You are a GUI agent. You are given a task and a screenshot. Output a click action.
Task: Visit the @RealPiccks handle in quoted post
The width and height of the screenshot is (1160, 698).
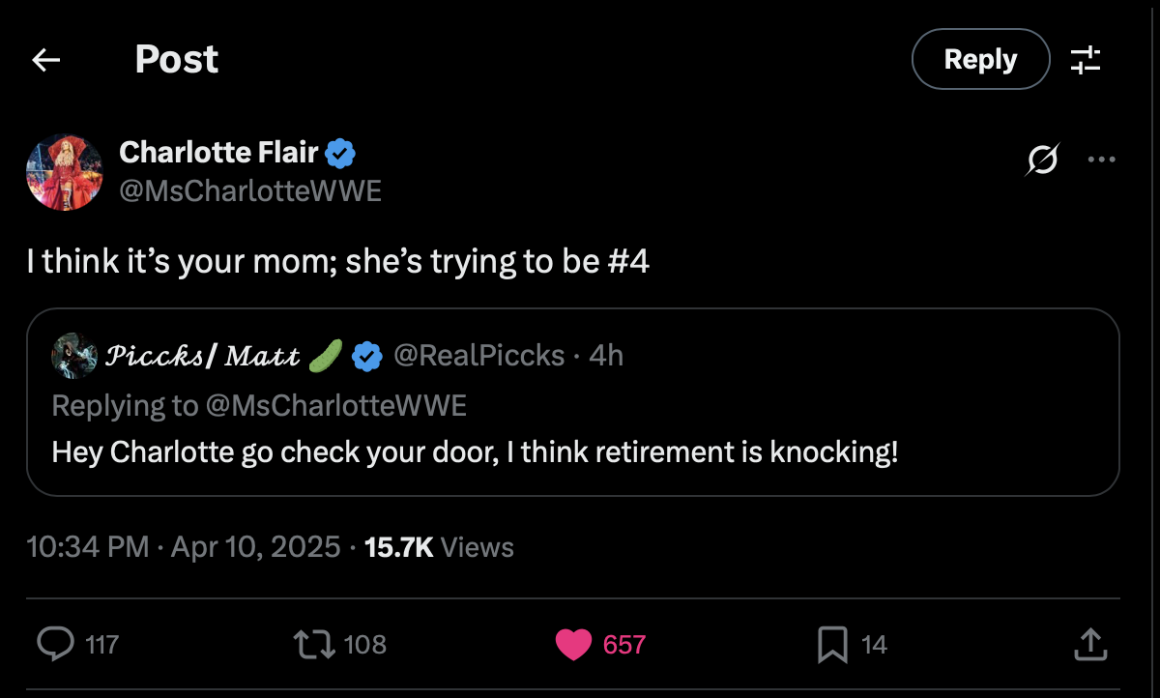478,356
